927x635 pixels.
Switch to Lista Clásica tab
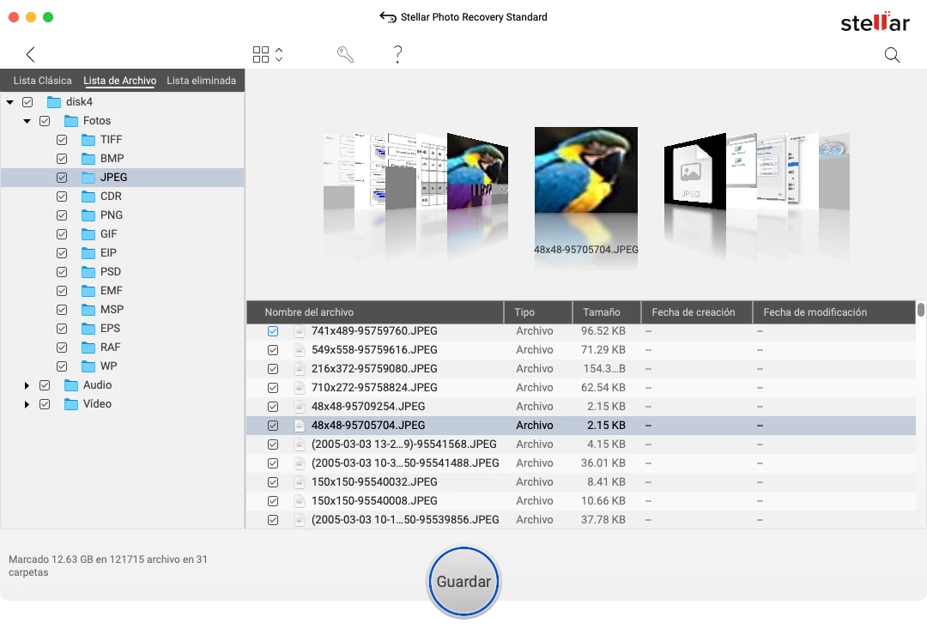tap(42, 81)
